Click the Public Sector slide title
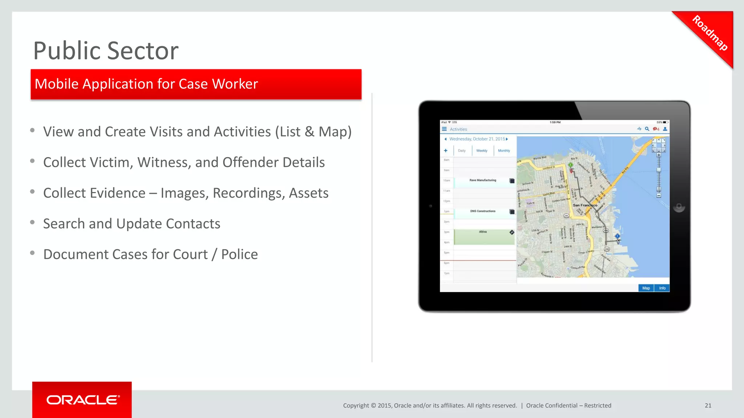This screenshot has height=418, width=744. click(x=106, y=51)
